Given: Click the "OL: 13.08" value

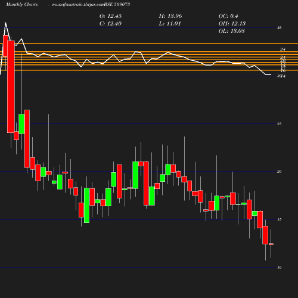Looking at the screenshot, I should coord(232,31).
